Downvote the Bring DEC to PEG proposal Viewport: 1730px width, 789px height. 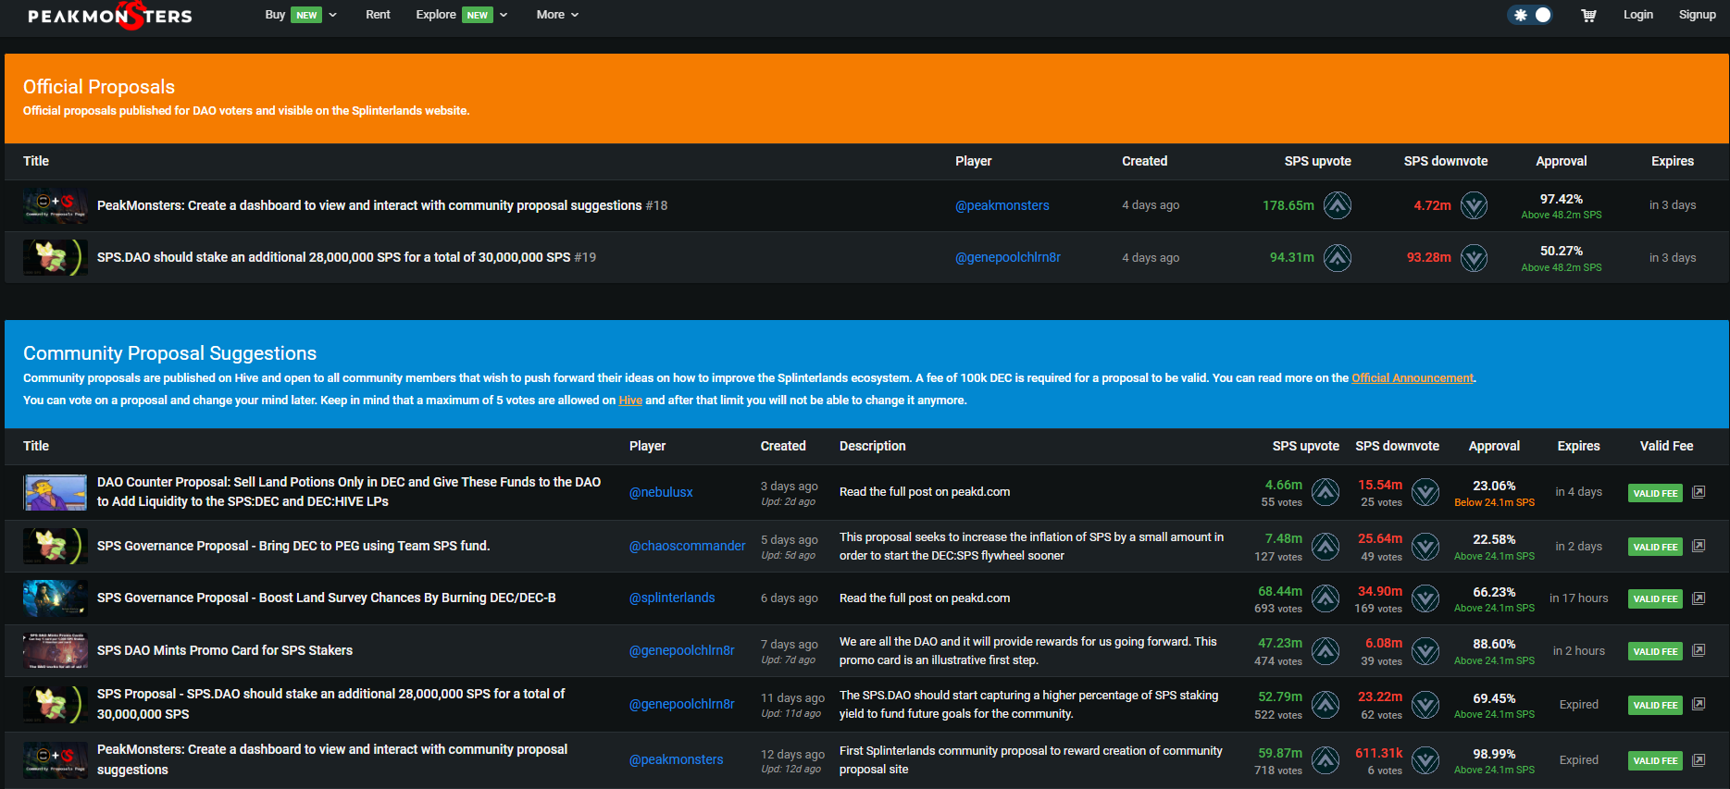(x=1425, y=547)
